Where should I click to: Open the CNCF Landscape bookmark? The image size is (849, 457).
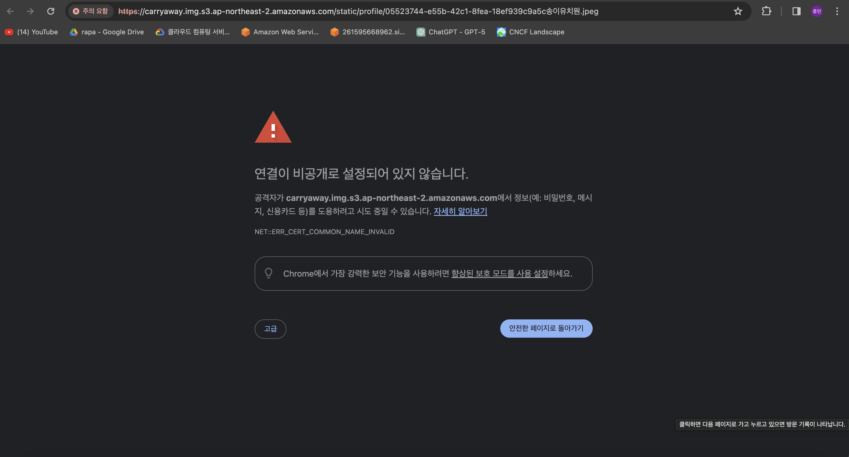pos(530,32)
